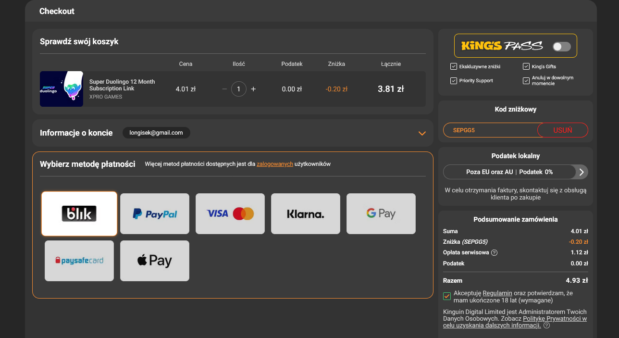Click Kod zniżkowy heading
Image resolution: width=619 pixels, height=338 pixels.
point(516,110)
